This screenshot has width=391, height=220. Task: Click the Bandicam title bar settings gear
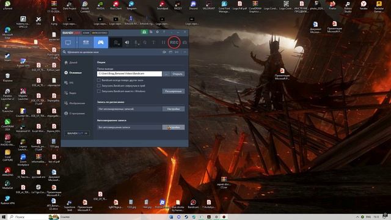[x=158, y=32]
